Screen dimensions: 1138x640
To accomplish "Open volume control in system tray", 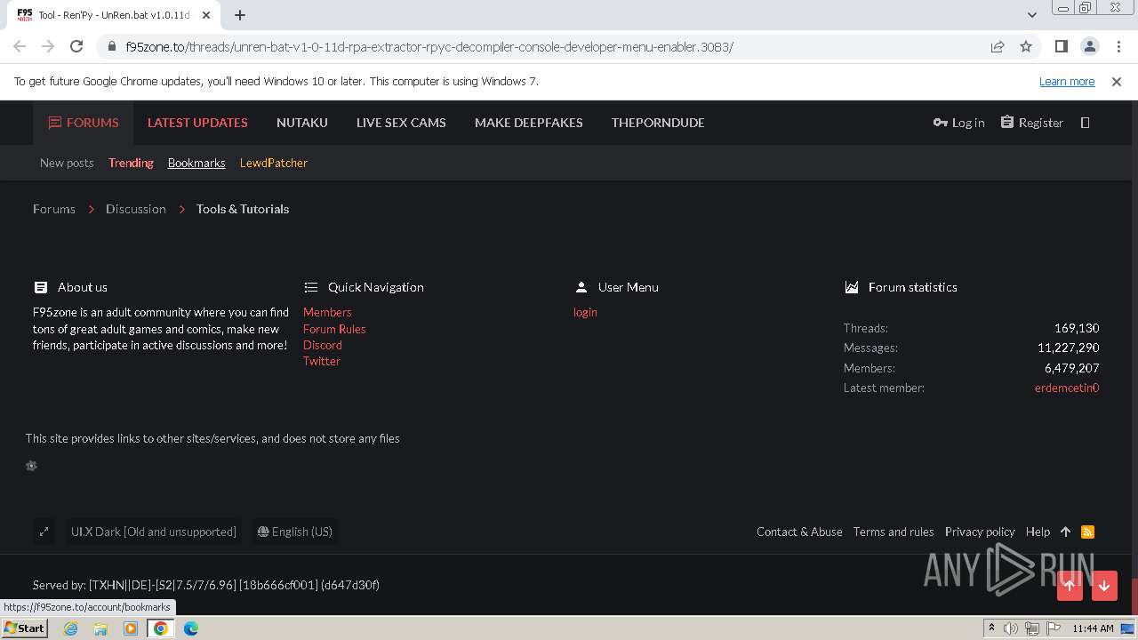I will [x=1011, y=628].
